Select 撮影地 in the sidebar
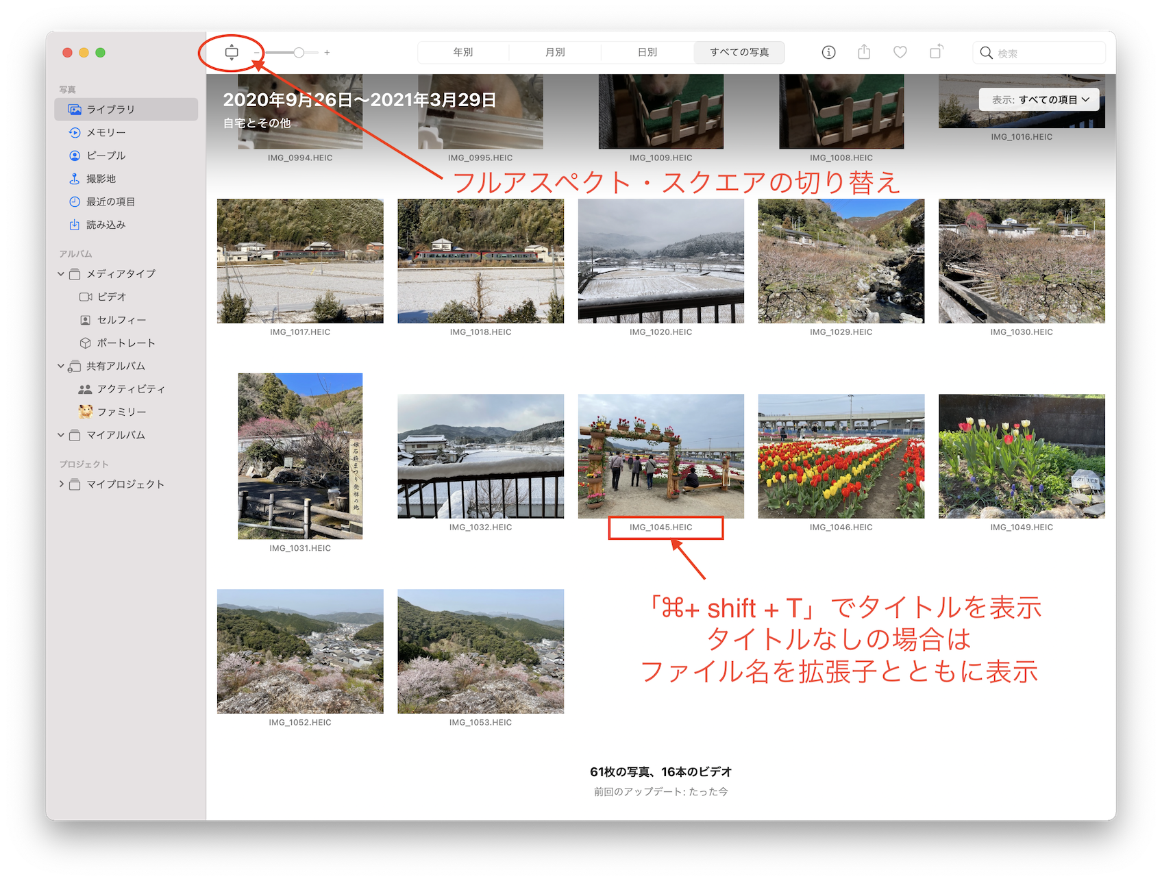The image size is (1162, 881). point(101,179)
